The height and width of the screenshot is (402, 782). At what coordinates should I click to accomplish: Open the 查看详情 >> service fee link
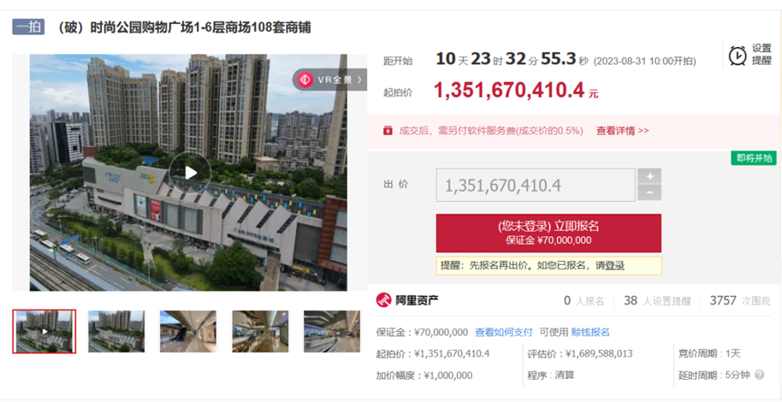(x=622, y=130)
